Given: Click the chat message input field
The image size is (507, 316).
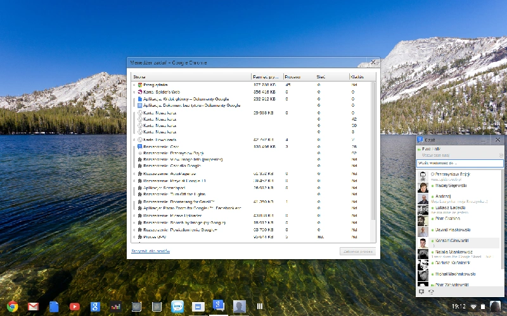Looking at the screenshot, I should pos(459,163).
